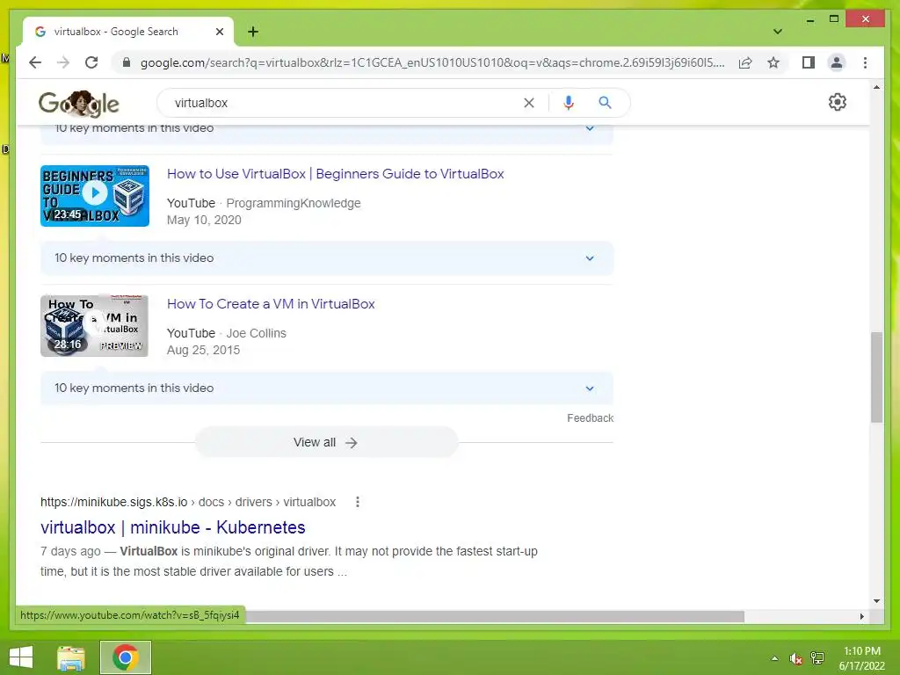Click ProgrammingKnowledge channel text
The width and height of the screenshot is (900, 675).
294,203
